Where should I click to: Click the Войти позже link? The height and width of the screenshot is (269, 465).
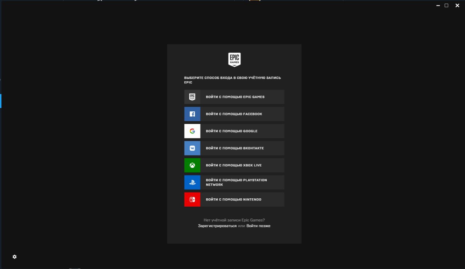[258, 226]
